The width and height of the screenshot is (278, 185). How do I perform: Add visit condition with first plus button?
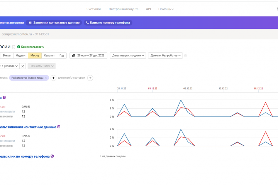(x=53, y=78)
